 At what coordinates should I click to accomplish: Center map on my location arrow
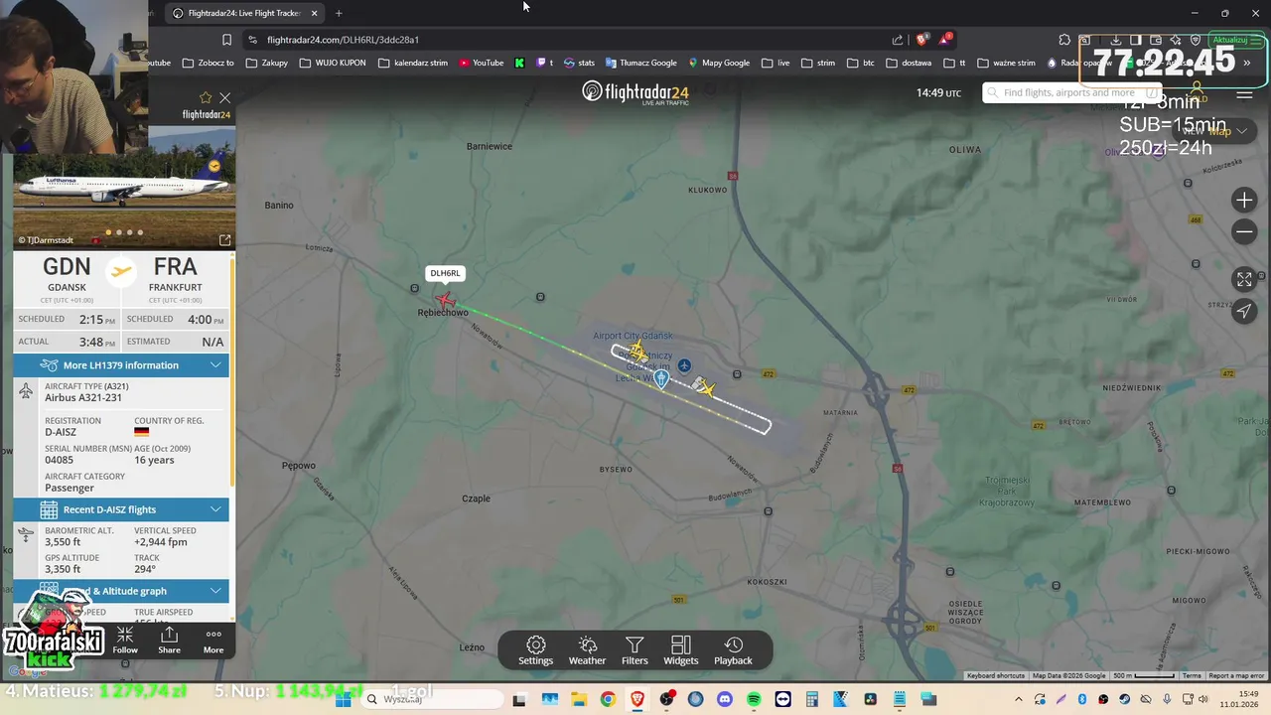point(1244,311)
